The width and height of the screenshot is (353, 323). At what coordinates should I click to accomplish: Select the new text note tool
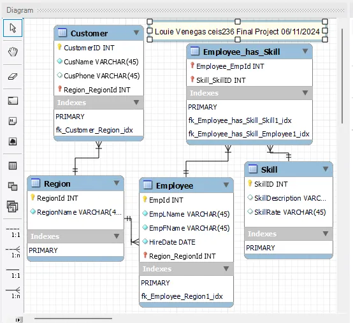click(x=13, y=121)
